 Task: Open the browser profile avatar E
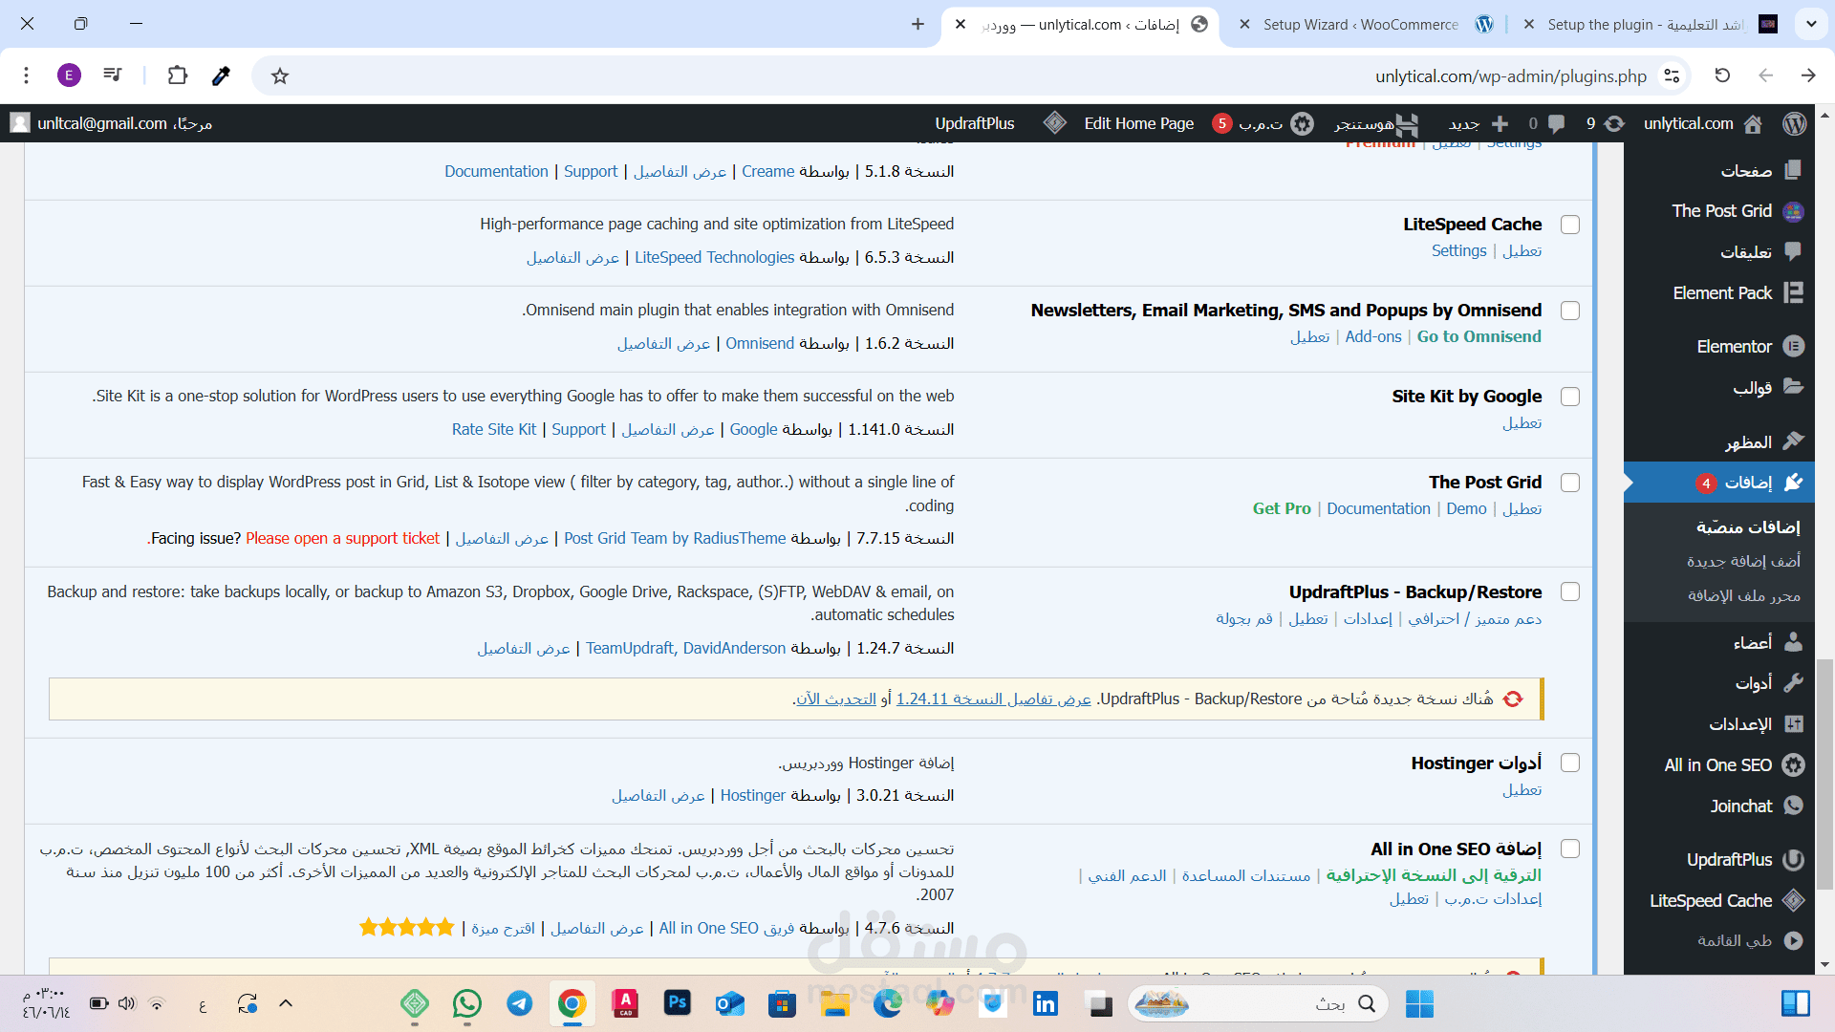[x=69, y=75]
